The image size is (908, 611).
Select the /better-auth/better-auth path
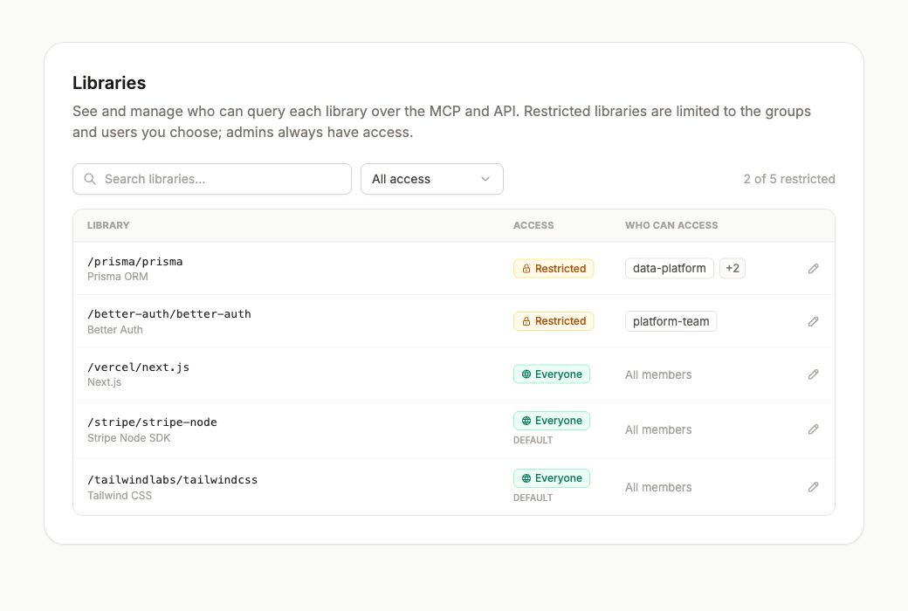click(x=169, y=314)
